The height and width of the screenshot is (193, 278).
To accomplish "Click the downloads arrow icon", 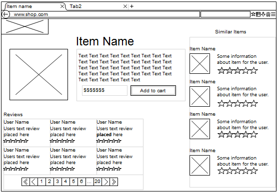I will (x=263, y=14).
